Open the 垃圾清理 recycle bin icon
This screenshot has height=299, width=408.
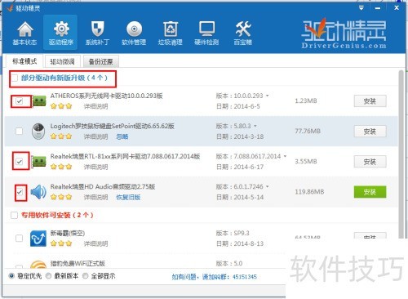[x=171, y=33]
